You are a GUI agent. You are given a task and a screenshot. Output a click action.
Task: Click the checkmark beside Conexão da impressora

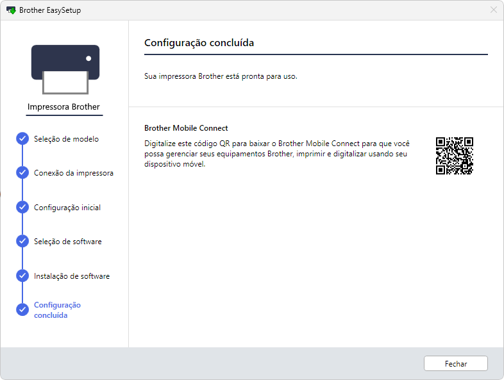coord(22,173)
